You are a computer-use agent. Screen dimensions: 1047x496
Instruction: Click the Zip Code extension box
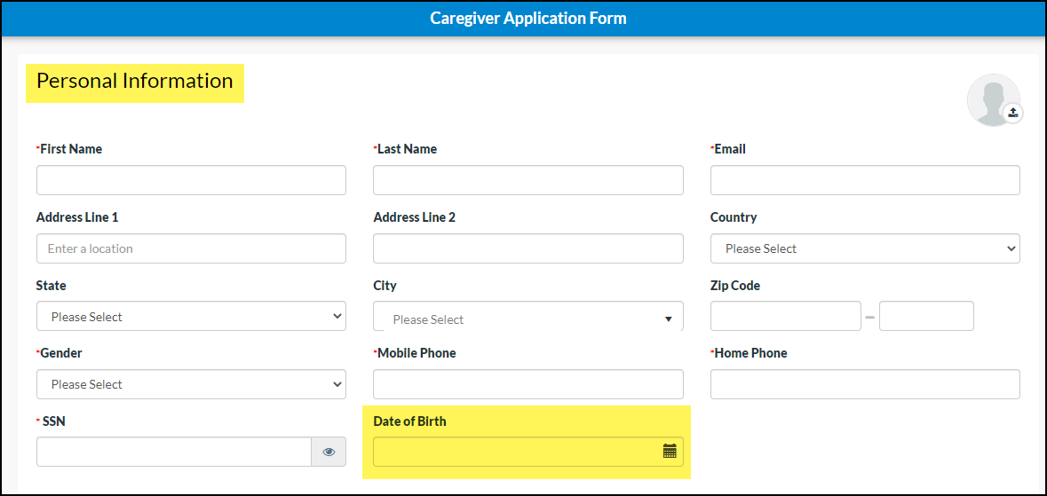[925, 316]
